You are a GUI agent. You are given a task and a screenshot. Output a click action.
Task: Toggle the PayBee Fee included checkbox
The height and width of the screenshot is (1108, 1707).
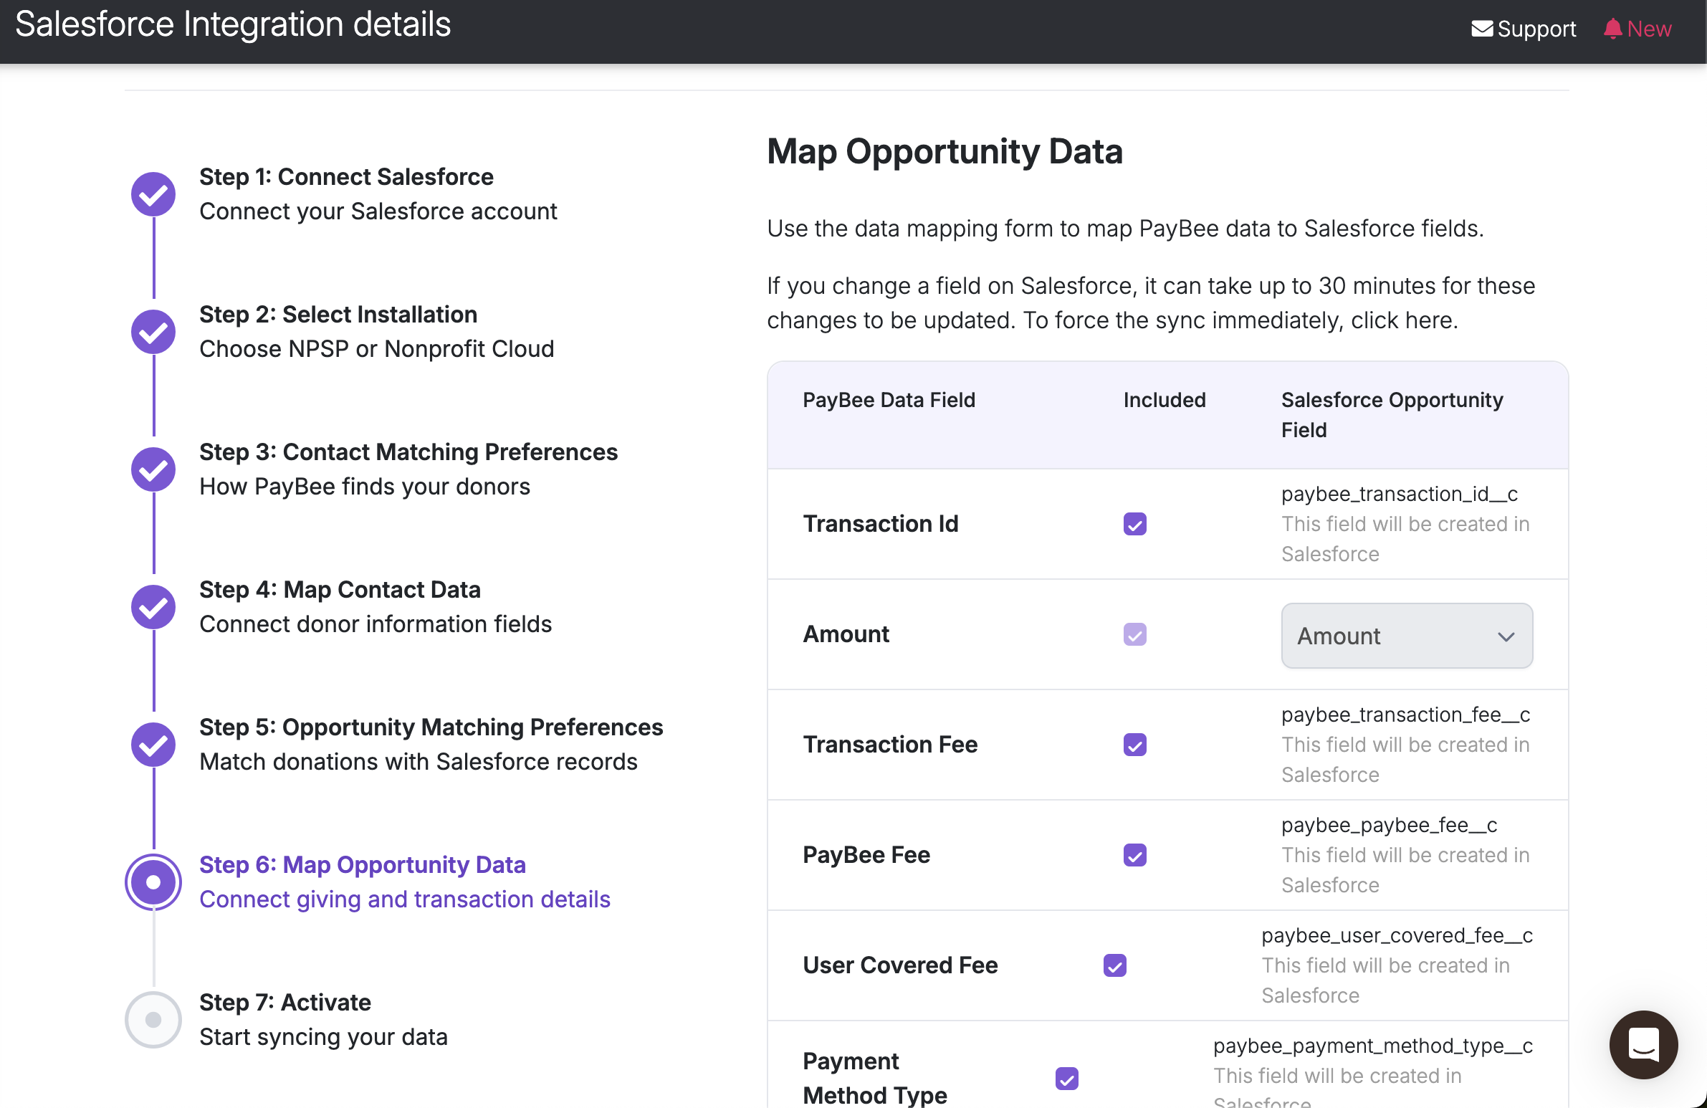click(1134, 856)
